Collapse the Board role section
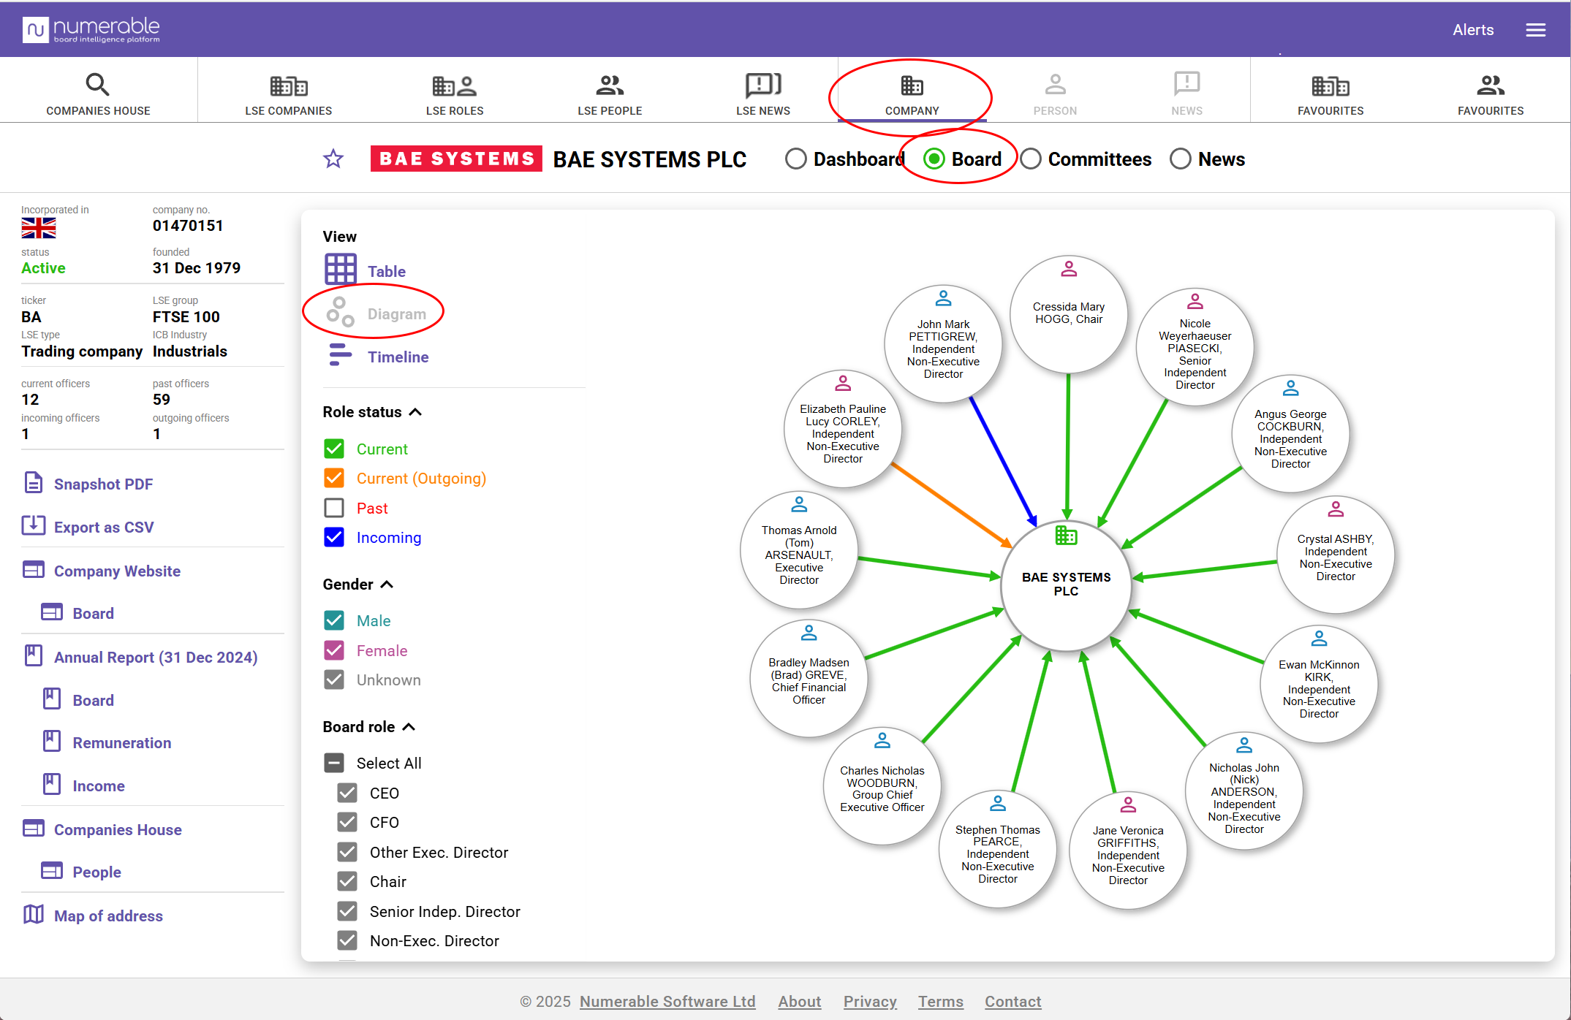Viewport: 1571px width, 1020px height. pyautogui.click(x=409, y=727)
